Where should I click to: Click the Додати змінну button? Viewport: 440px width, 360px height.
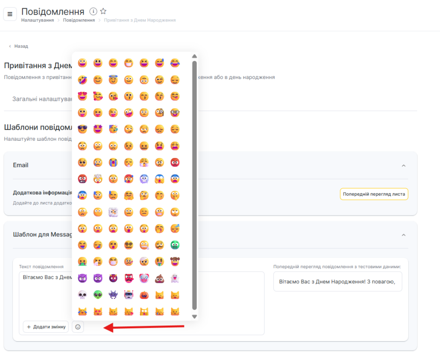(x=46, y=327)
